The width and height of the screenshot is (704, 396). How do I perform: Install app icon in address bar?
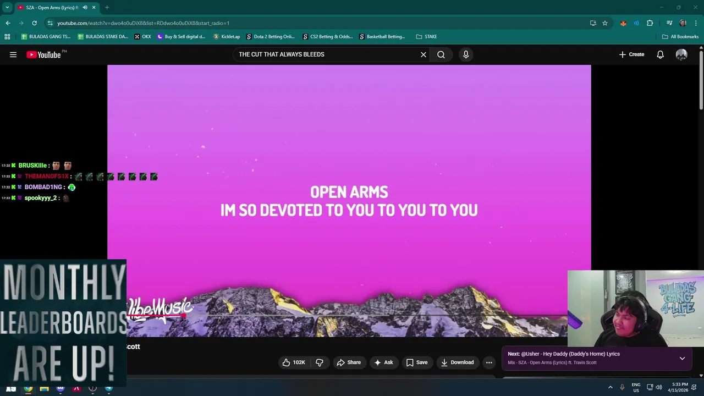tap(593, 23)
